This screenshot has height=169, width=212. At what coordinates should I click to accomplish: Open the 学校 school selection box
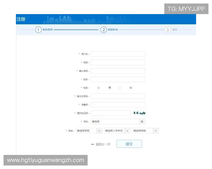[118, 121]
